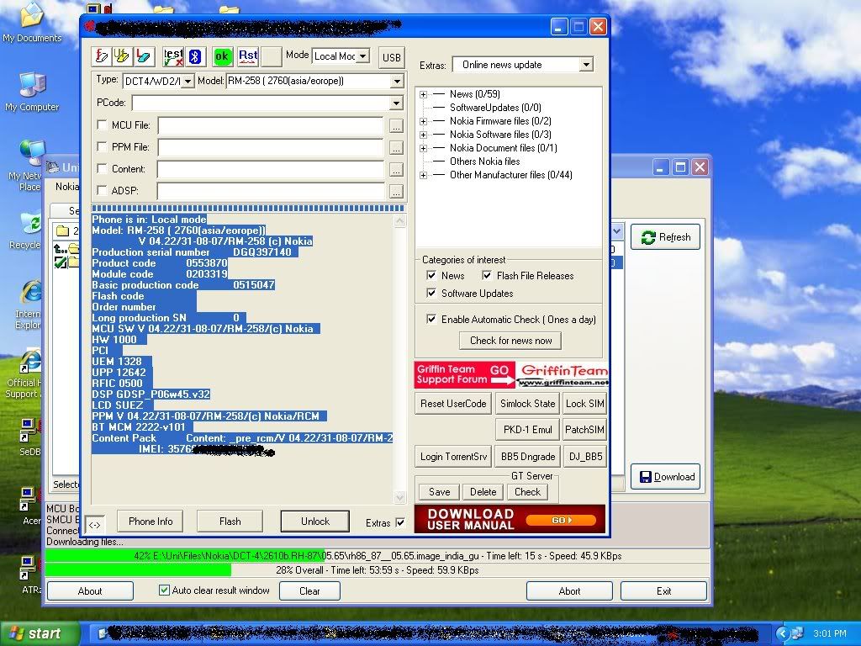Select 'SoftwareUpdates (0/0)' tree item

[x=495, y=108]
